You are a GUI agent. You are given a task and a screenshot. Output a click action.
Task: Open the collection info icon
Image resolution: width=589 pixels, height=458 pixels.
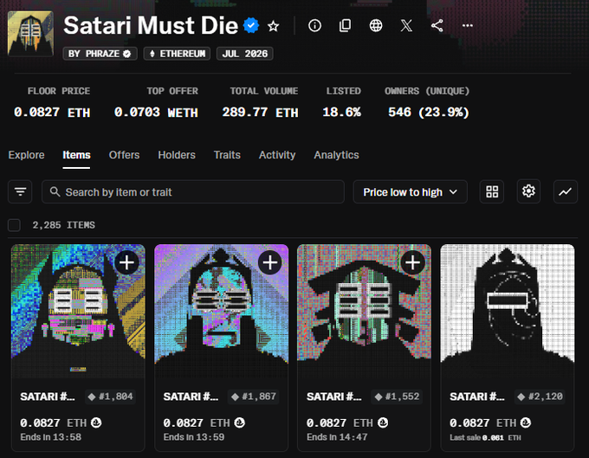(314, 25)
